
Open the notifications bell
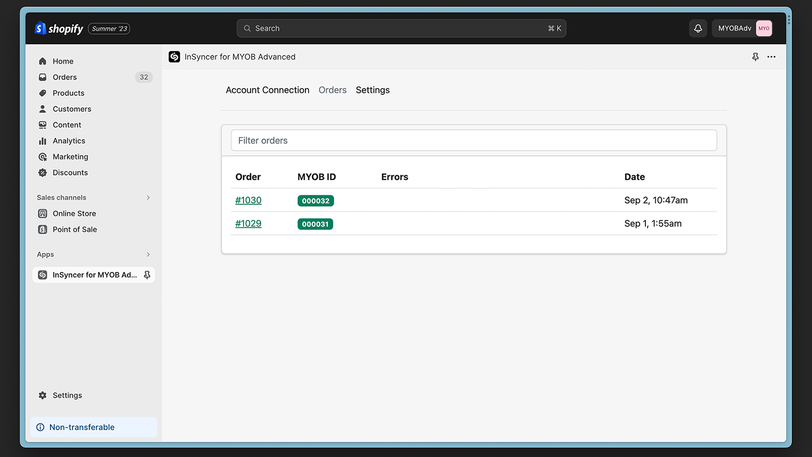[698, 28]
